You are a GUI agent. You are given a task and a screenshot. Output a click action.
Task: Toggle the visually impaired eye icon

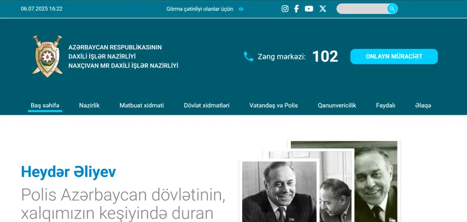click(x=241, y=9)
